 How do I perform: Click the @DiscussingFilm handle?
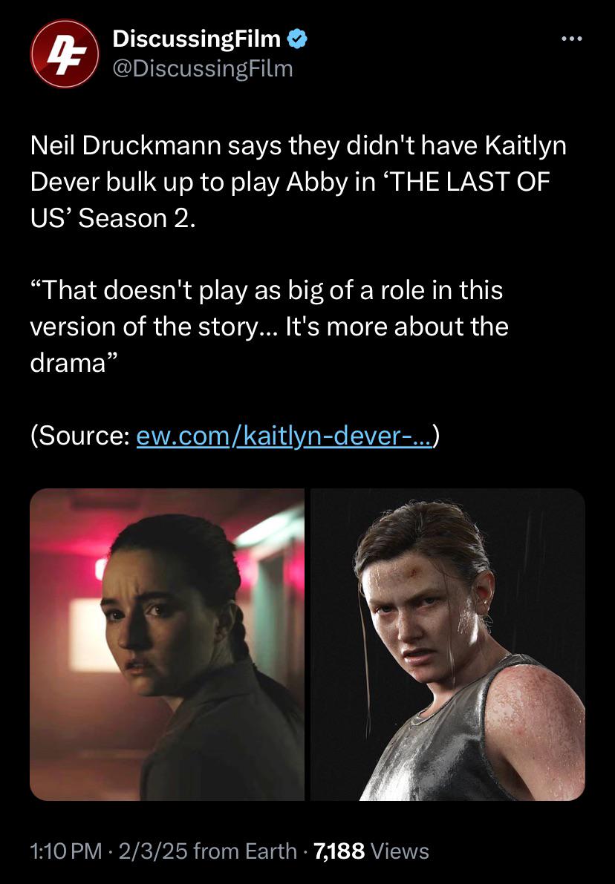[203, 69]
